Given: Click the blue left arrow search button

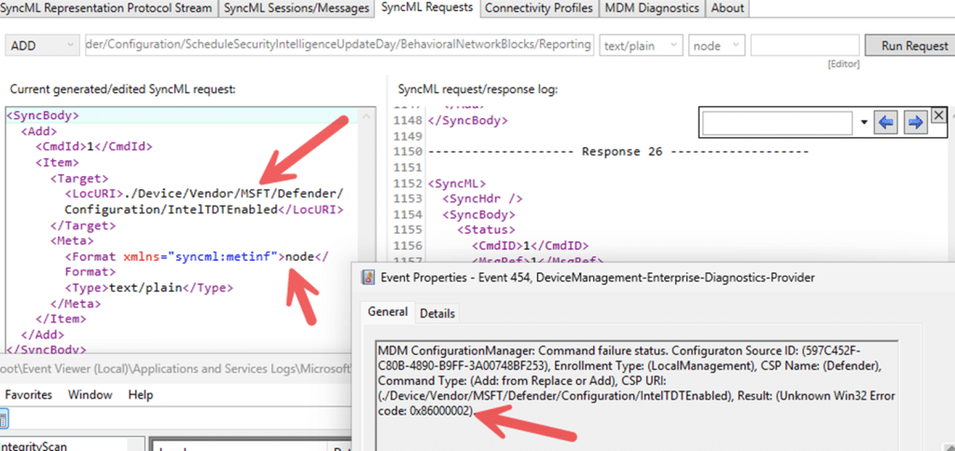Looking at the screenshot, I should 886,122.
